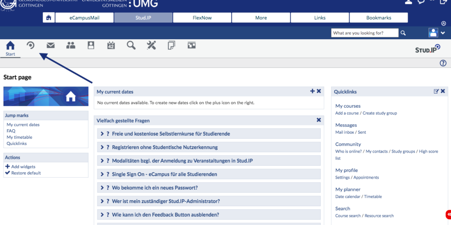Click Who is online? link

pos(348,151)
